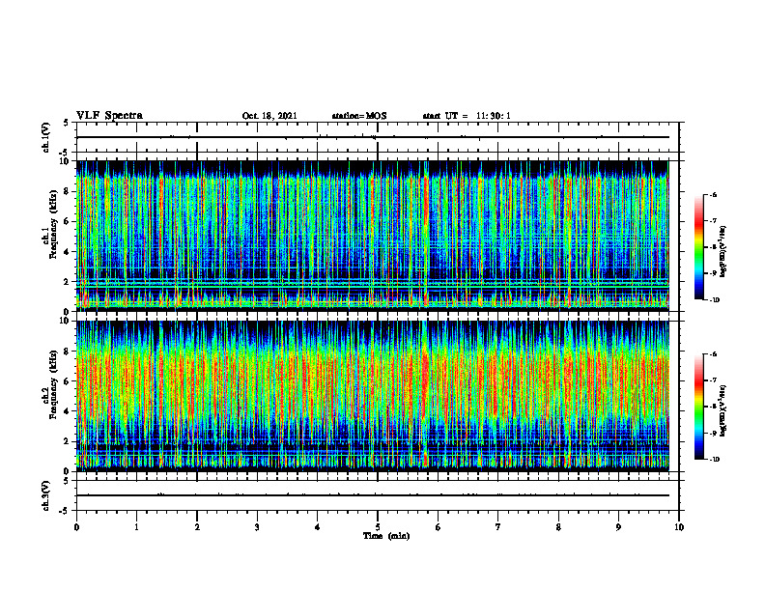
Task: Click the ch.2 frequency tick label "4"
Action: click(x=68, y=411)
